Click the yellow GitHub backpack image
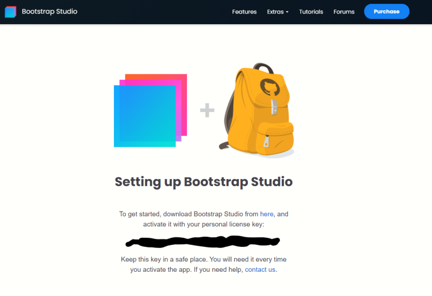Viewport: 432px width, 296px height. (x=257, y=110)
